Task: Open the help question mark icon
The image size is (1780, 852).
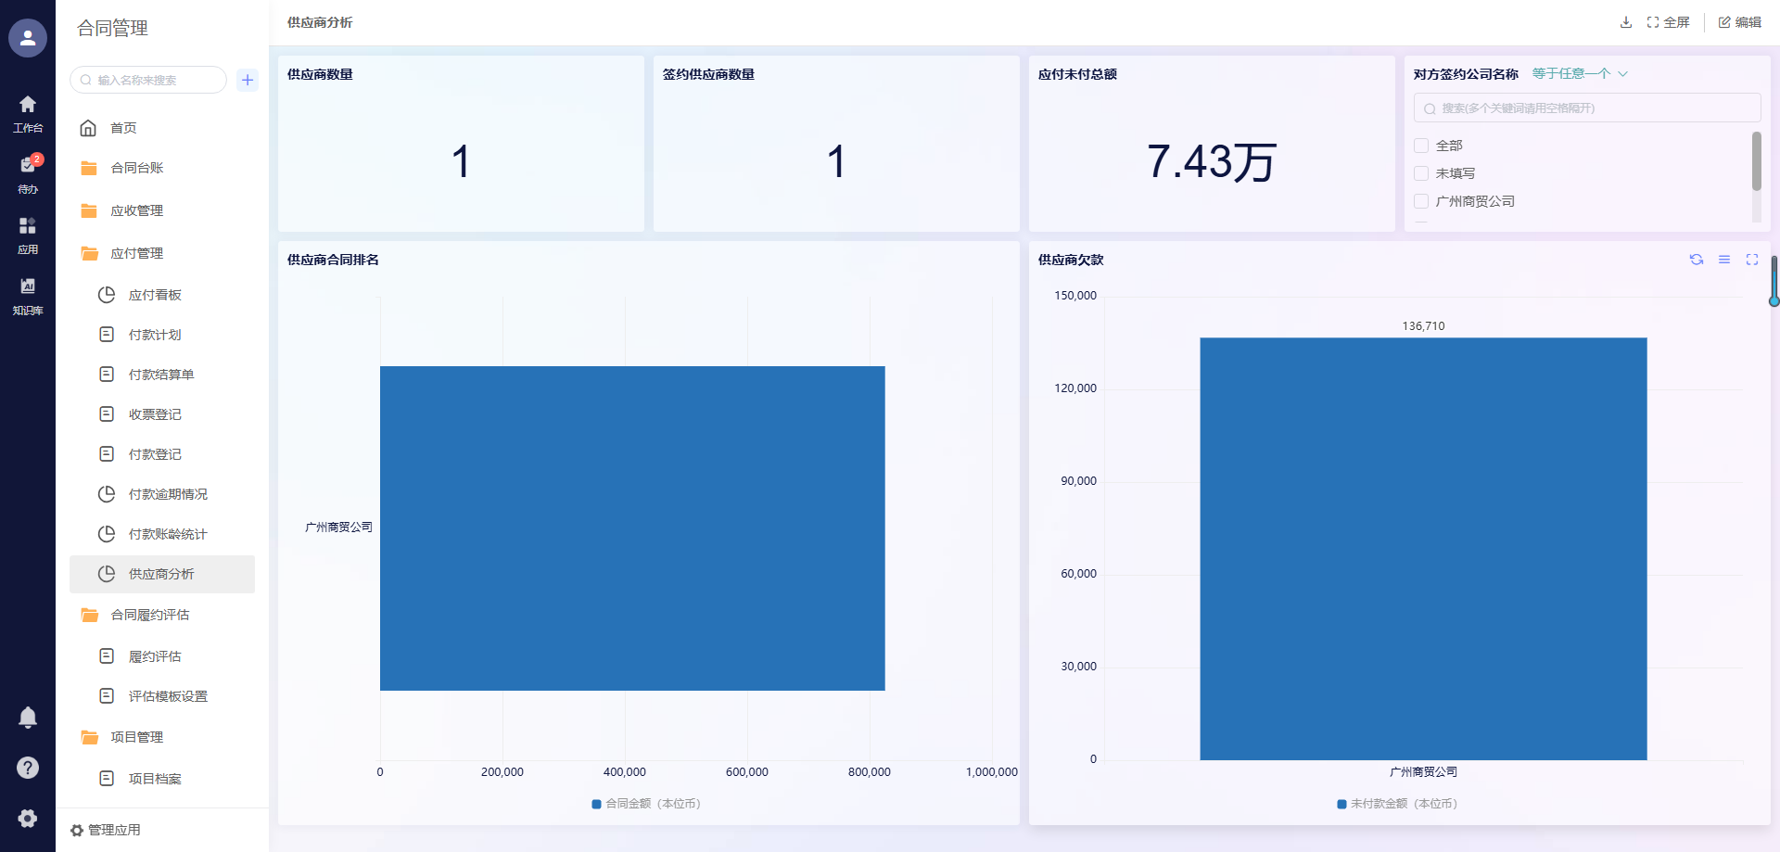Action: 28,767
